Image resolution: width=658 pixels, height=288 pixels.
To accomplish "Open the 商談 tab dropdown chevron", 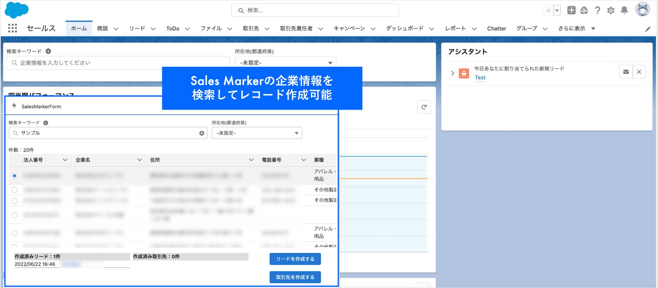I will (116, 29).
